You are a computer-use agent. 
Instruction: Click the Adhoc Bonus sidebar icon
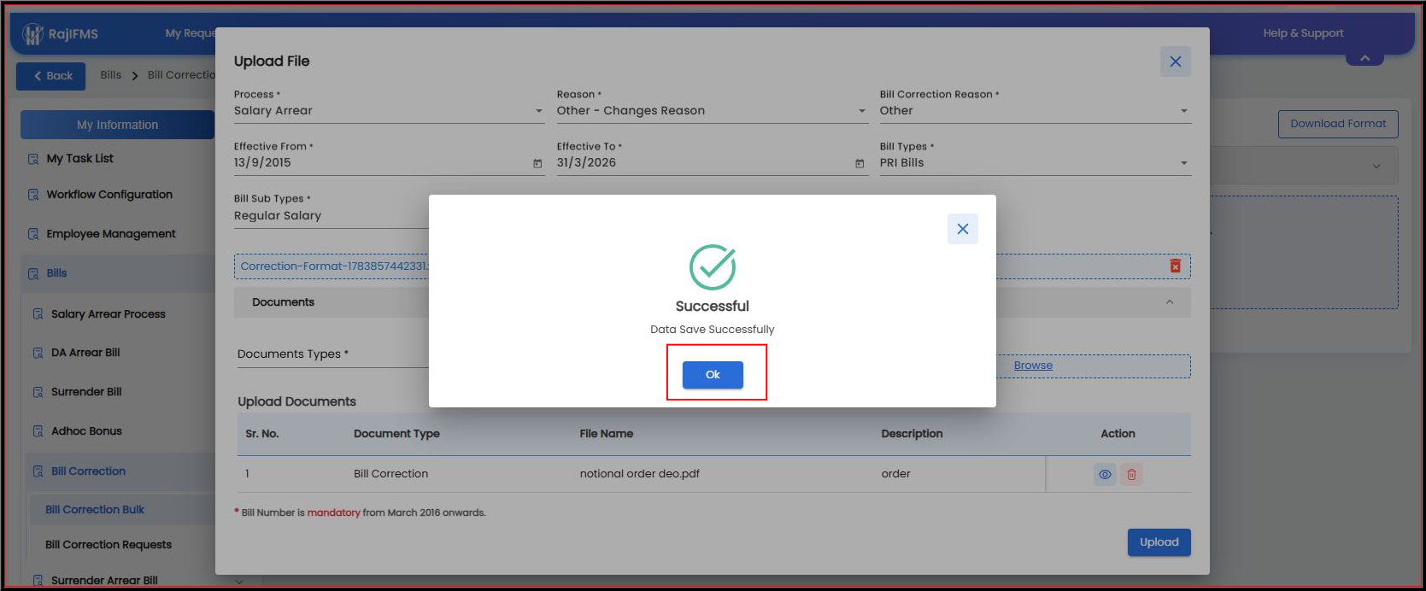(x=38, y=431)
